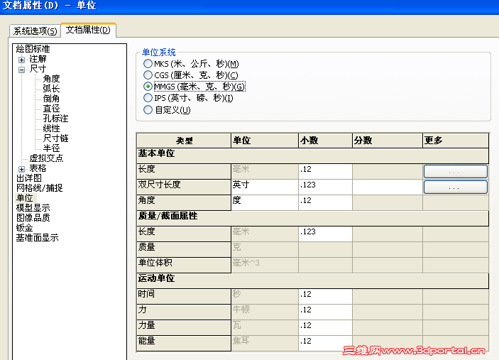Viewport: 499px width, 360px height.
Task: Expand the 表格 tree node
Action: (21, 169)
